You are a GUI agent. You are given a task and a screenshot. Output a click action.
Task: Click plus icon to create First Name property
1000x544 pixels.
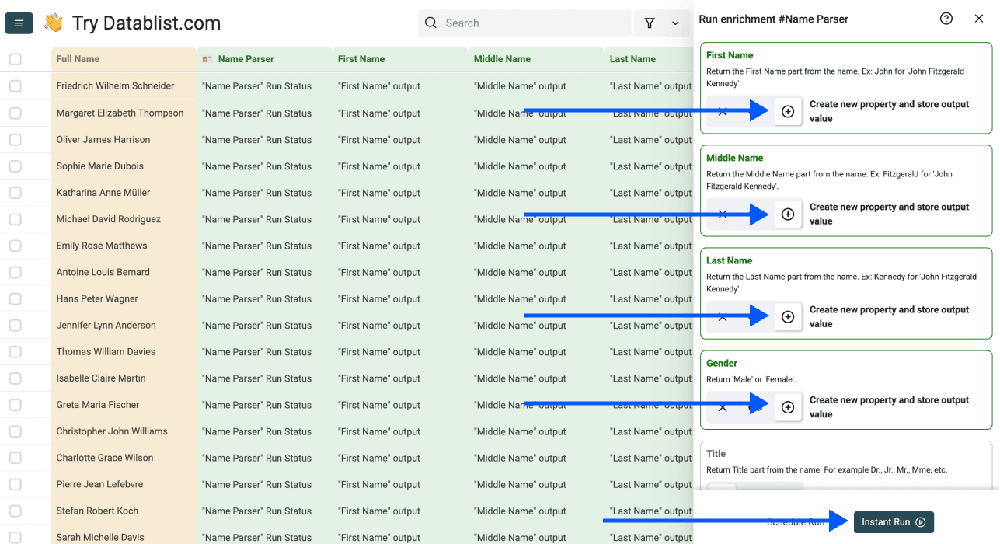(x=788, y=110)
